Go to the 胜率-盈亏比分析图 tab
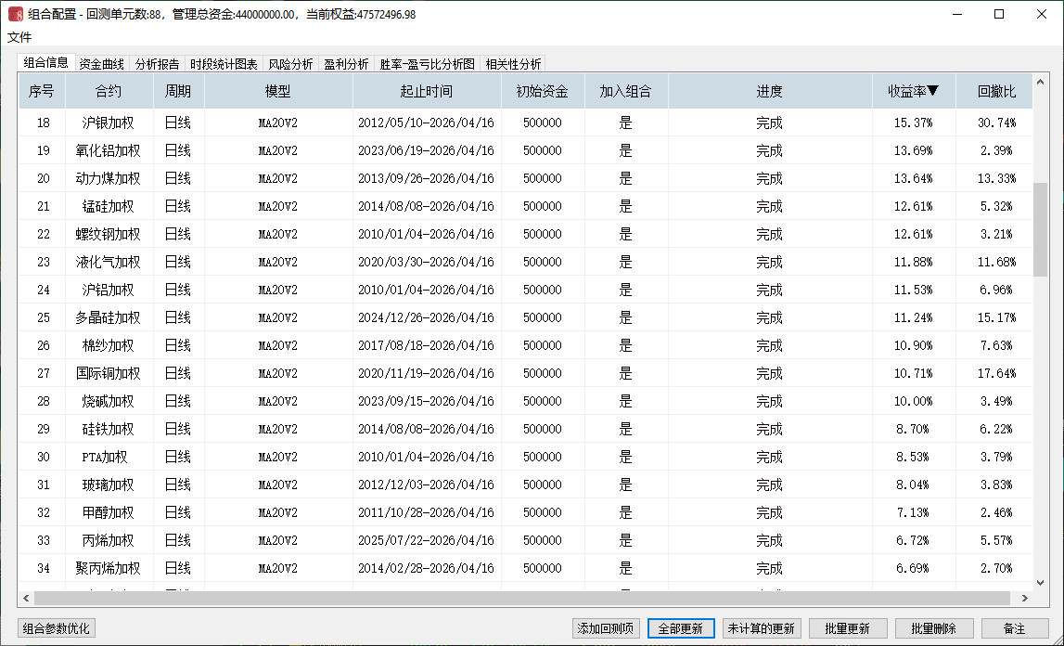Viewport: 1064px width, 646px height. 427,64
